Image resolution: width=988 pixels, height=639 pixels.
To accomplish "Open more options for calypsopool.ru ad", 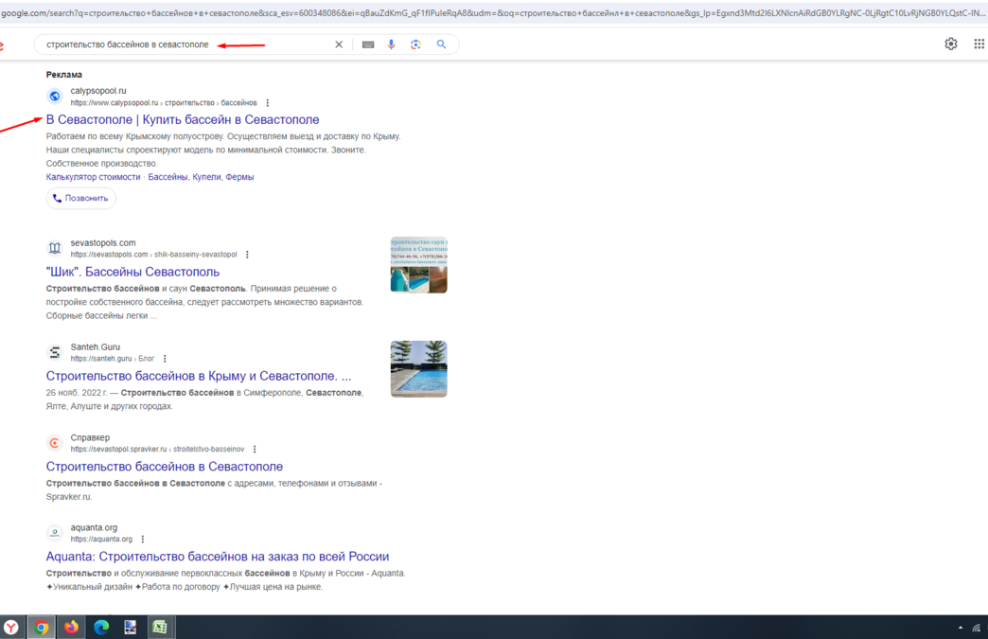I will pos(267,103).
